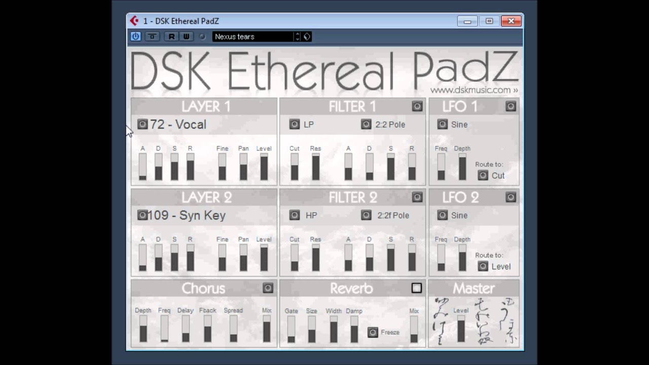Click the Nexus tears preset name field
Viewport: 649px width, 365px height.
point(253,36)
